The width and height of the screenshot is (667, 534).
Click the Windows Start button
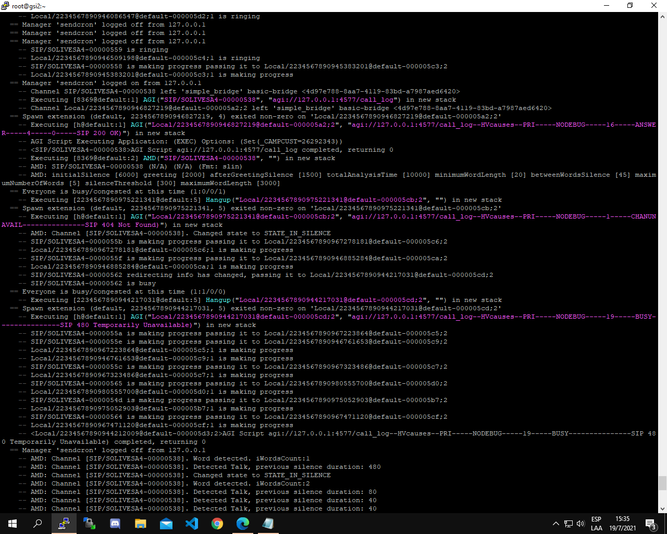click(x=13, y=524)
